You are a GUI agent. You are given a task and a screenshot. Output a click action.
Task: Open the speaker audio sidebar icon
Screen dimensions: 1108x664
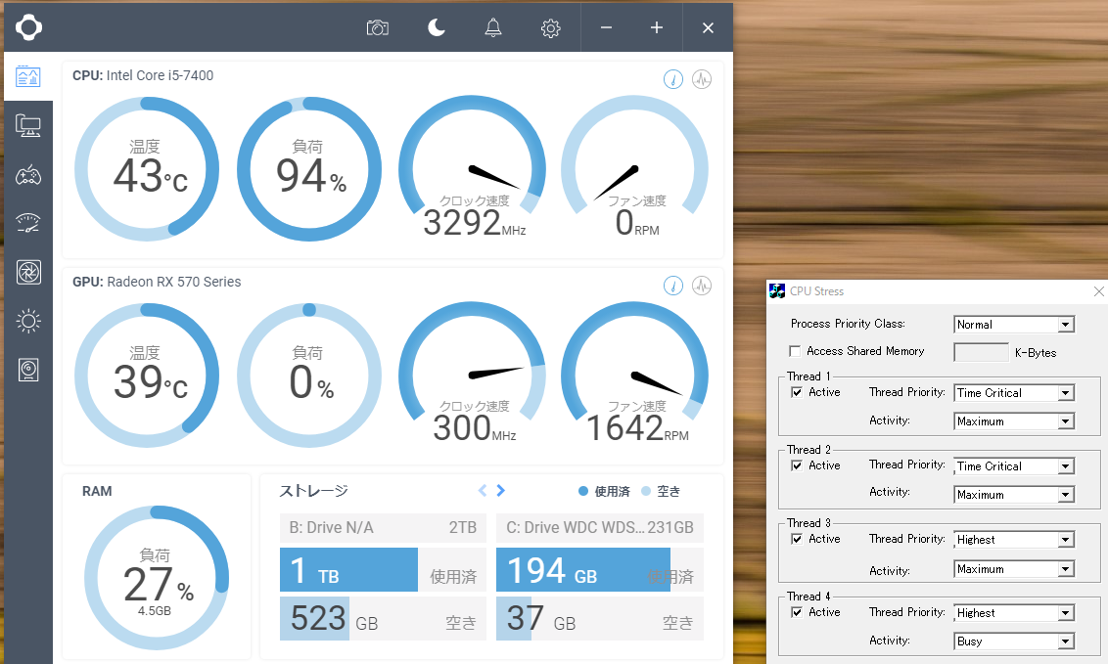28,370
